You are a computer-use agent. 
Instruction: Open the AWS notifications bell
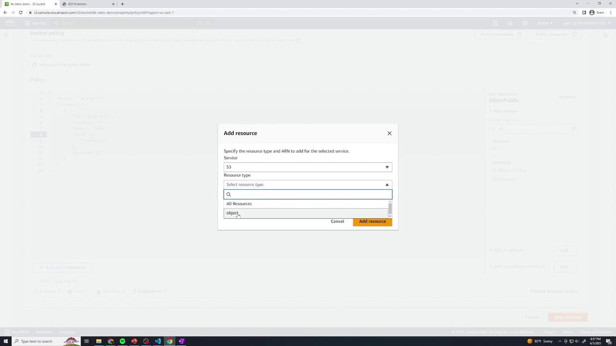coord(510,23)
